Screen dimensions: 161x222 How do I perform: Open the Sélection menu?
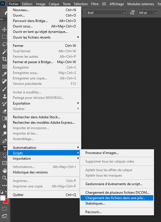81,4
